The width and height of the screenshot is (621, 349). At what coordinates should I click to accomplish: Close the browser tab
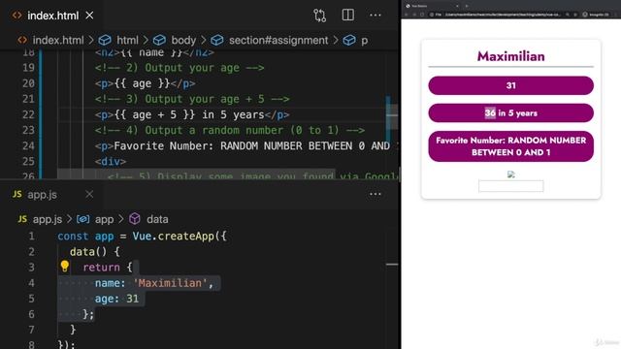pos(457,6)
